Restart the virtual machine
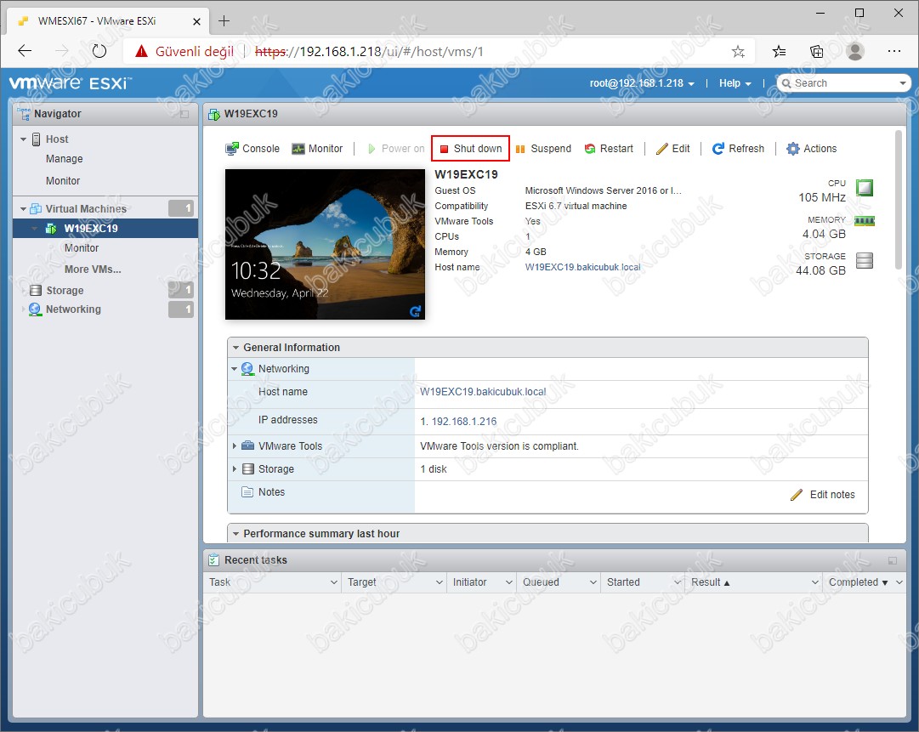The height and width of the screenshot is (732, 919). [x=609, y=149]
